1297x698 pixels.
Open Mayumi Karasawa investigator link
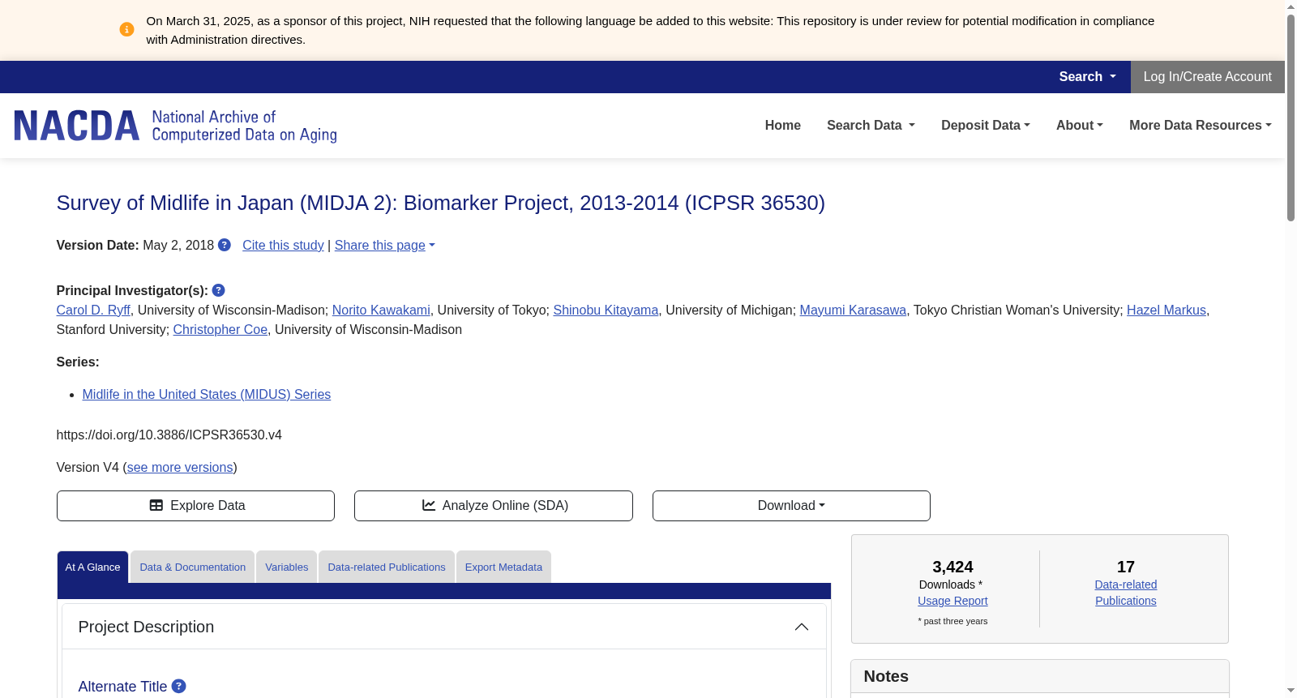(x=853, y=310)
